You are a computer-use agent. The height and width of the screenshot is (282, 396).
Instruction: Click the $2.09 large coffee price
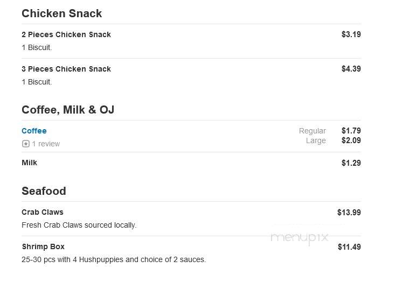tap(351, 140)
